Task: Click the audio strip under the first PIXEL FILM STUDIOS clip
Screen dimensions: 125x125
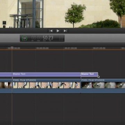Action: point(47,91)
